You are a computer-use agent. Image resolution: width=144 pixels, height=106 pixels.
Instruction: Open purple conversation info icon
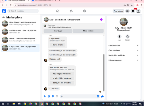101,20
